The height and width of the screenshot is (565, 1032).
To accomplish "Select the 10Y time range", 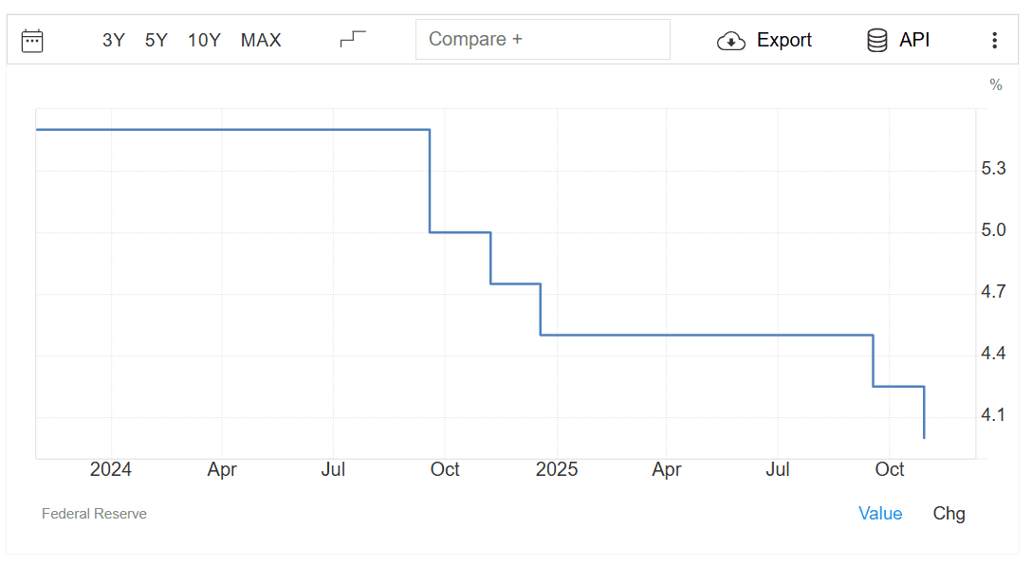I will [204, 40].
